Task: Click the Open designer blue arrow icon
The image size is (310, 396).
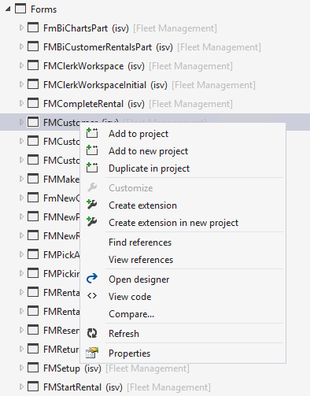Action: click(92, 279)
